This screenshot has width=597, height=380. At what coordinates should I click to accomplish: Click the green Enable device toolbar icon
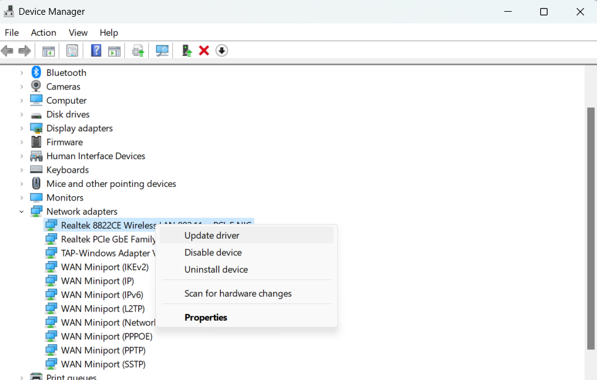click(186, 51)
